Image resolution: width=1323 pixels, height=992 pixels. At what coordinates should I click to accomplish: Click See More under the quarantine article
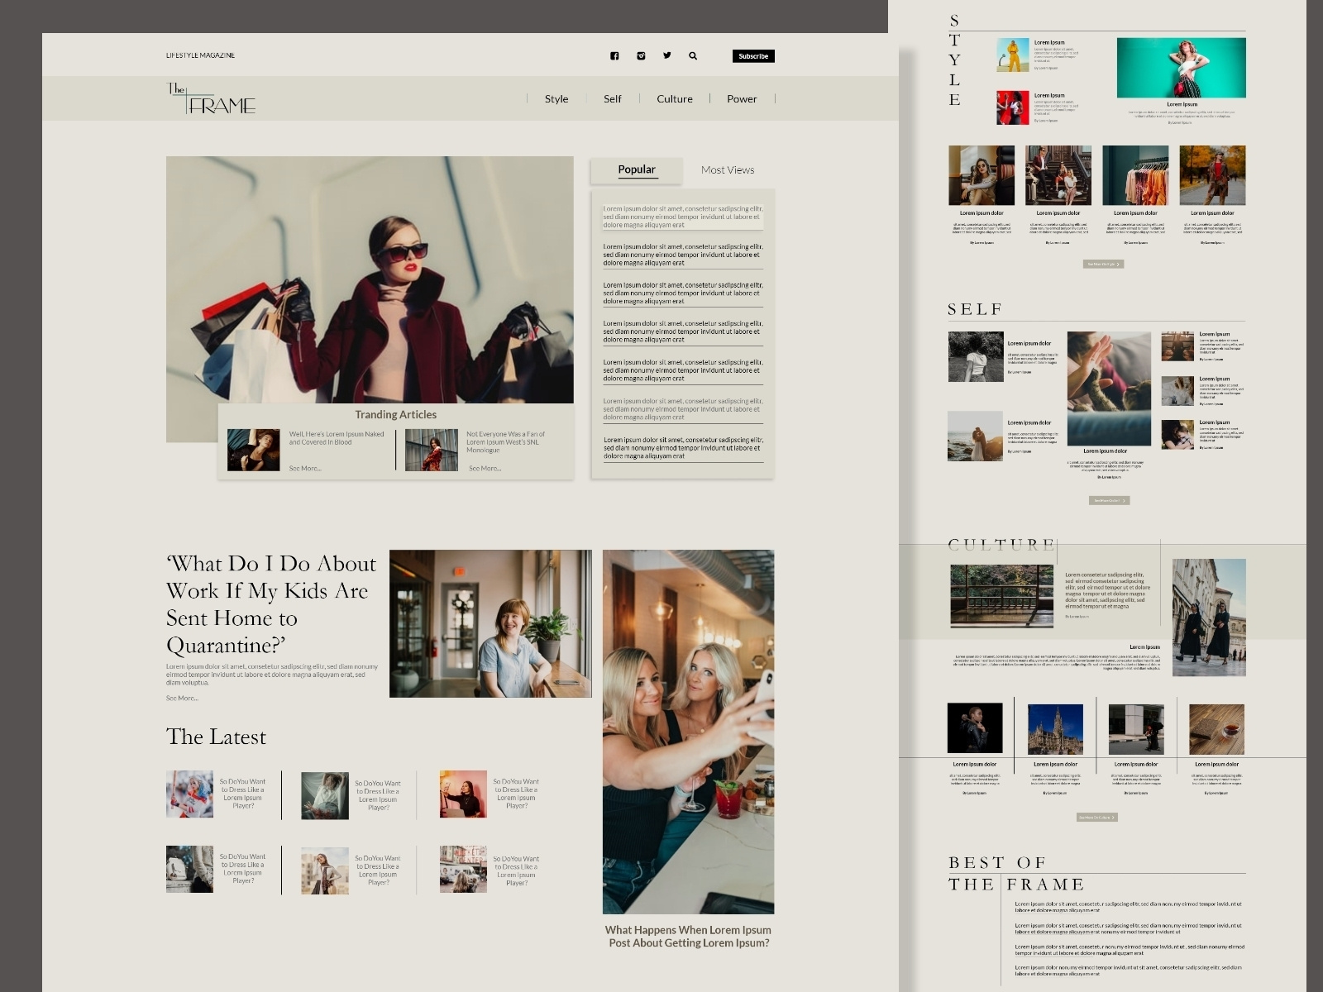point(182,698)
